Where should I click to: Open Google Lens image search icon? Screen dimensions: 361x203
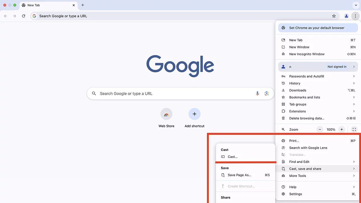[x=267, y=94]
